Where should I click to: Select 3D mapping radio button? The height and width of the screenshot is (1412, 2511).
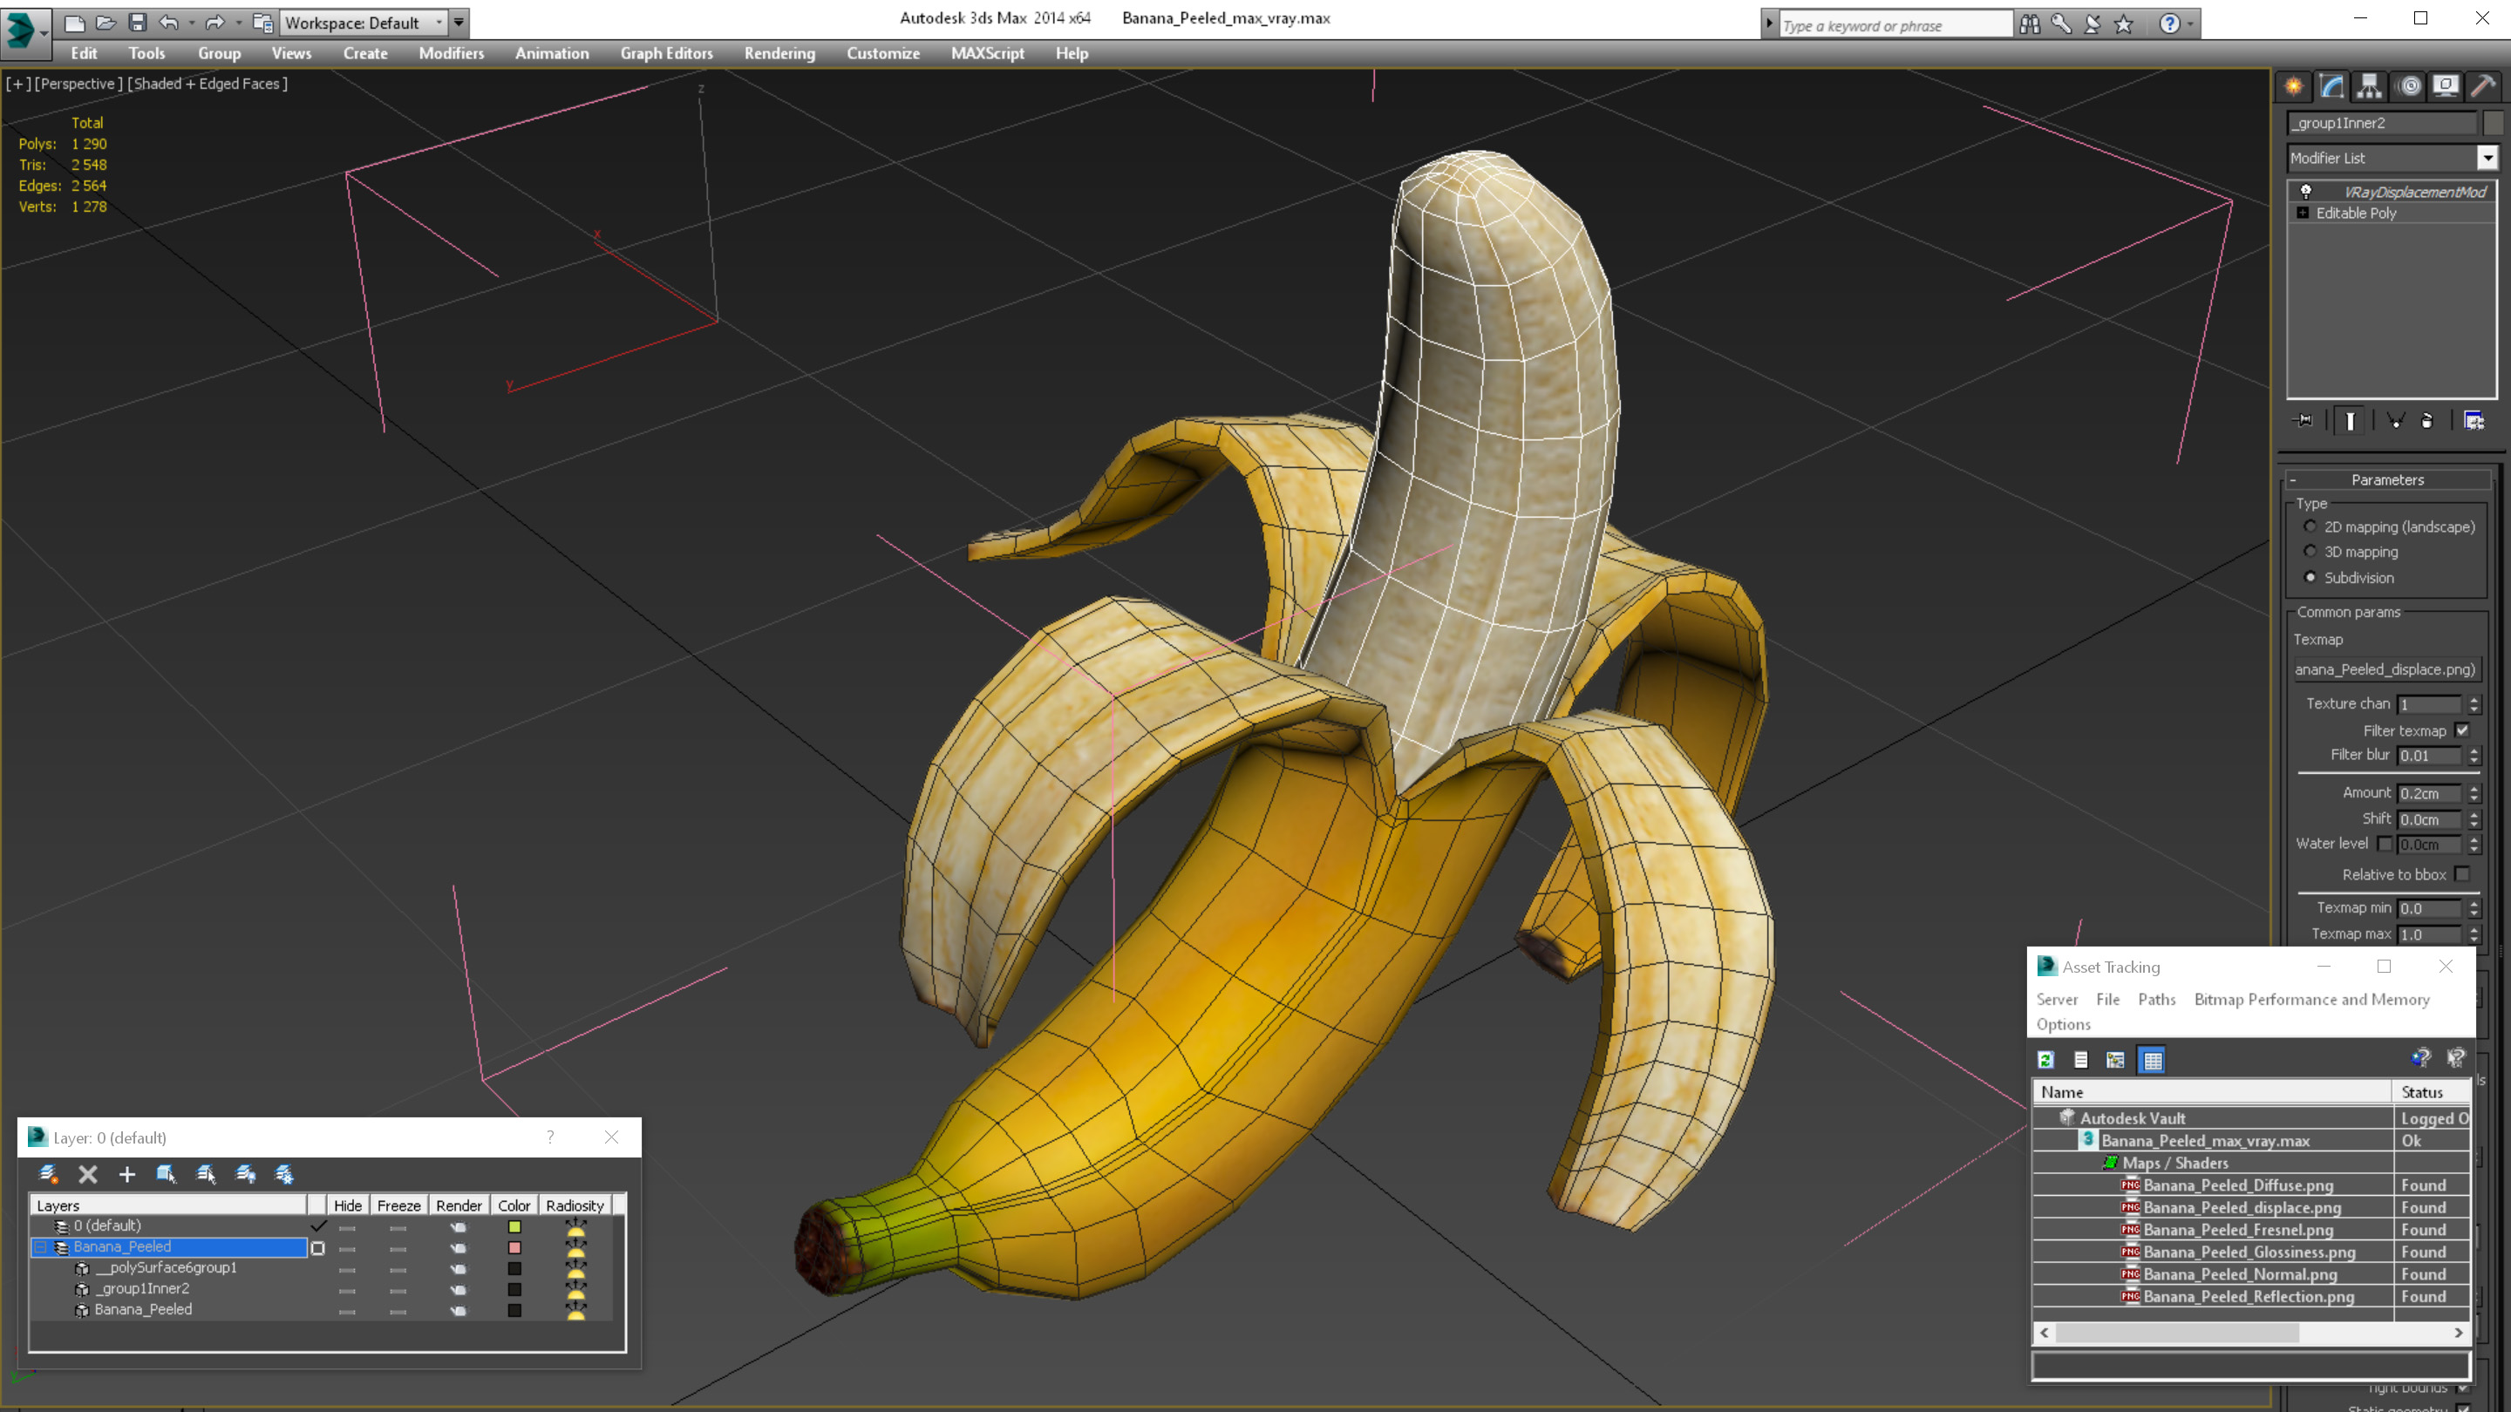pyautogui.click(x=2310, y=552)
